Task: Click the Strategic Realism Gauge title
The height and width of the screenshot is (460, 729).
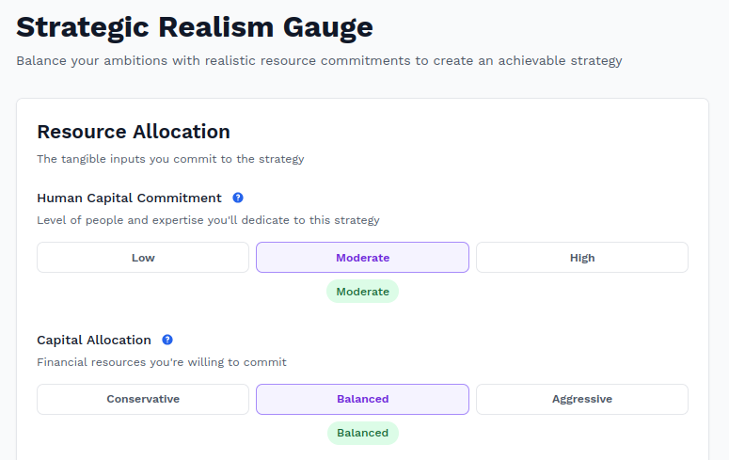Action: pyautogui.click(x=195, y=27)
